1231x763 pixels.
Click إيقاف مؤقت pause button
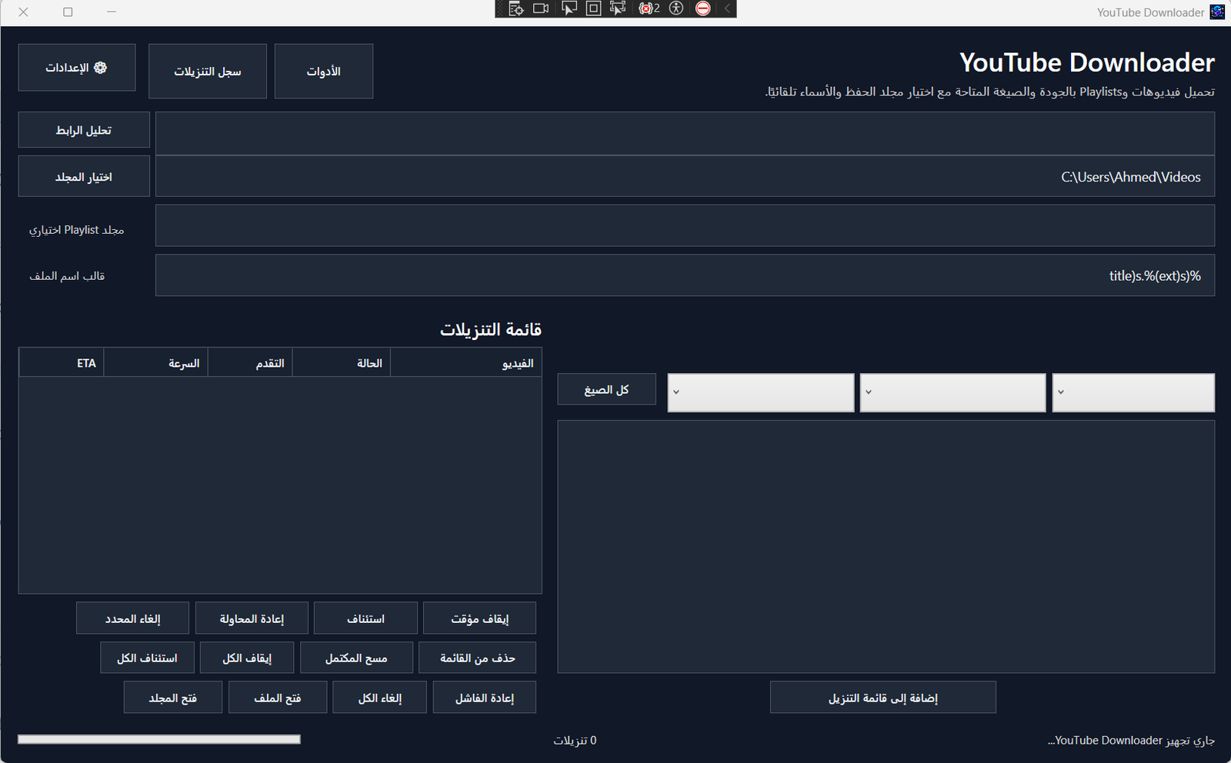(479, 618)
